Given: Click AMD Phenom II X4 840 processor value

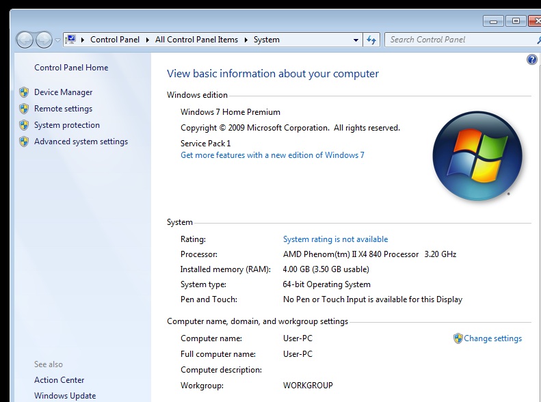Looking at the screenshot, I should tap(369, 254).
